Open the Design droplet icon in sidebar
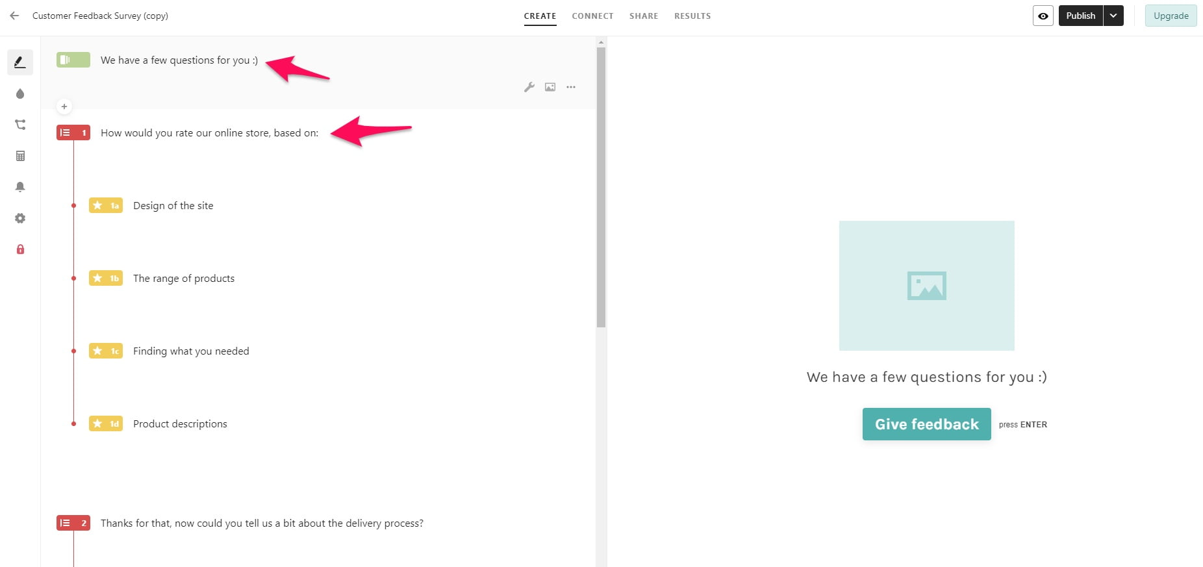Screen dimensions: 1203x567 pyautogui.click(x=20, y=94)
